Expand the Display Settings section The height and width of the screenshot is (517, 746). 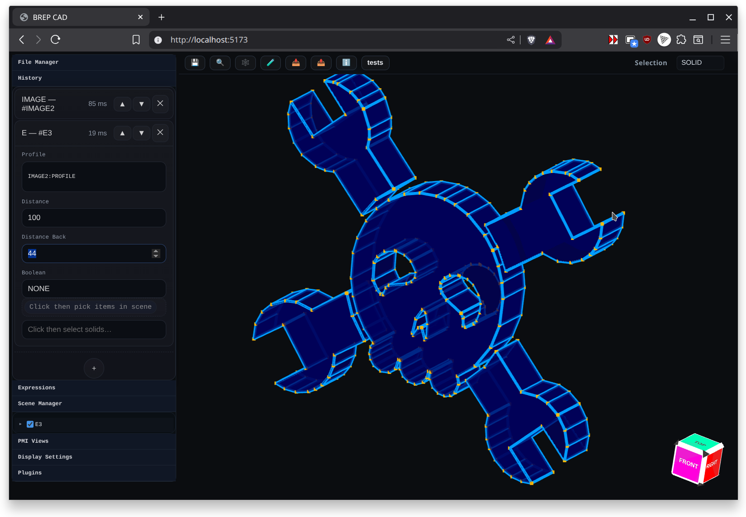[45, 457]
